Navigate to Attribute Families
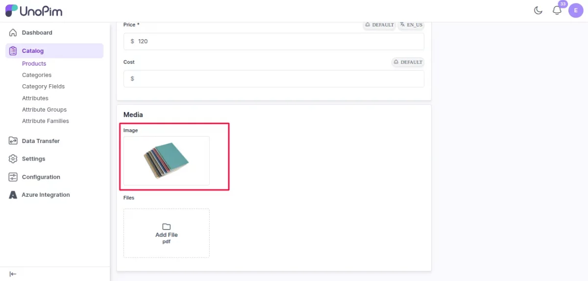 point(46,121)
